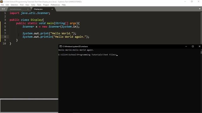Close the Sublime Text window
The height and width of the screenshot is (113, 202).
tap(199, 2)
